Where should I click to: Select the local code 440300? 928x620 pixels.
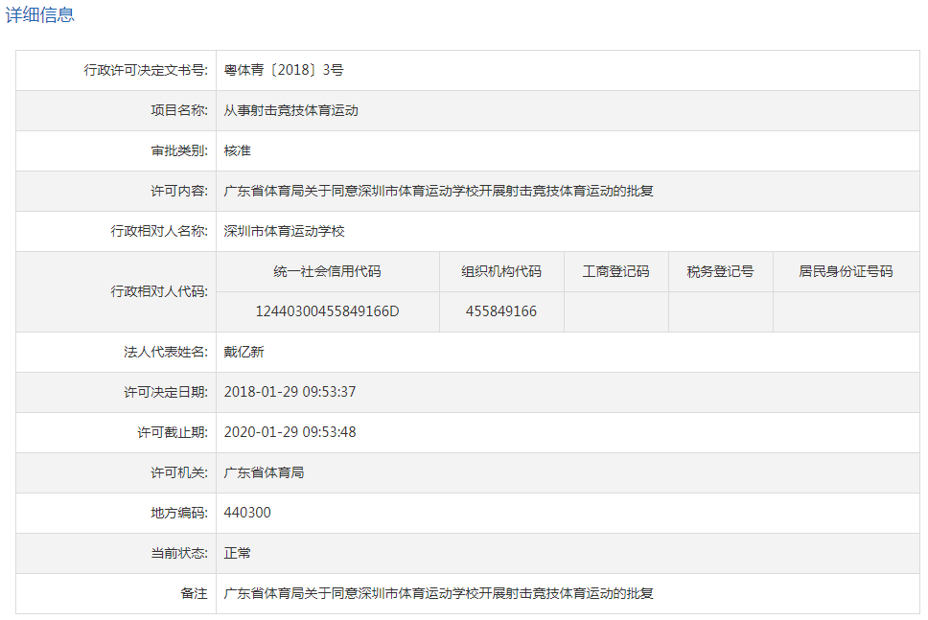[x=247, y=513]
